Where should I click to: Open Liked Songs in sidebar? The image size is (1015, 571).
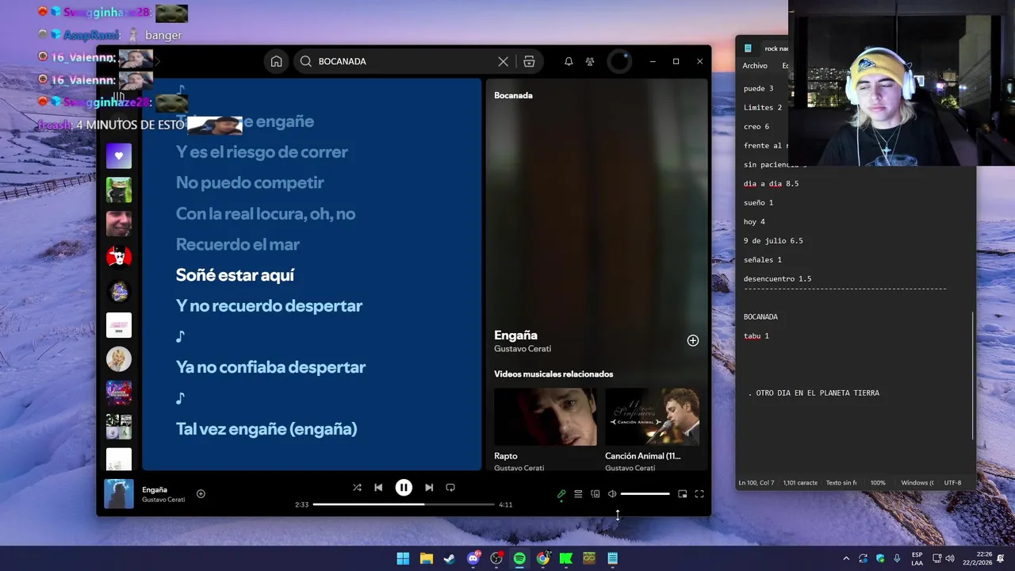pos(119,156)
